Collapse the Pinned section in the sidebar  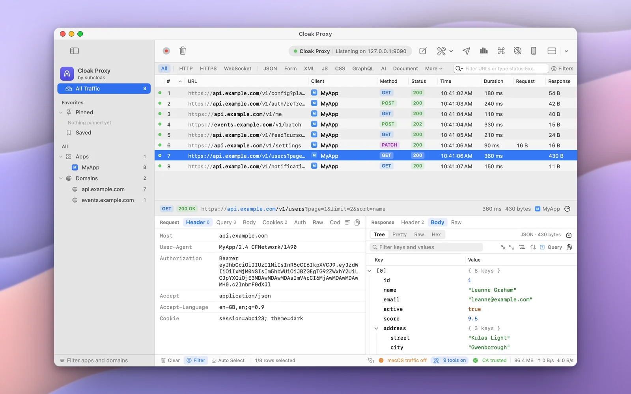(x=61, y=113)
